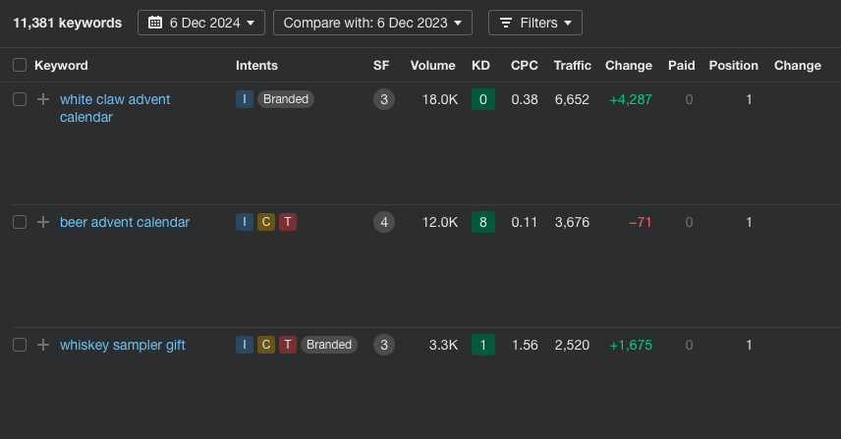Tick the select-all checkbox in the Keyword header
Image resolution: width=841 pixels, height=439 pixels.
coord(20,66)
